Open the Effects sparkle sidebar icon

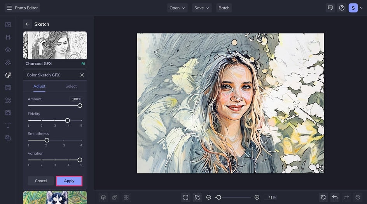click(x=8, y=62)
